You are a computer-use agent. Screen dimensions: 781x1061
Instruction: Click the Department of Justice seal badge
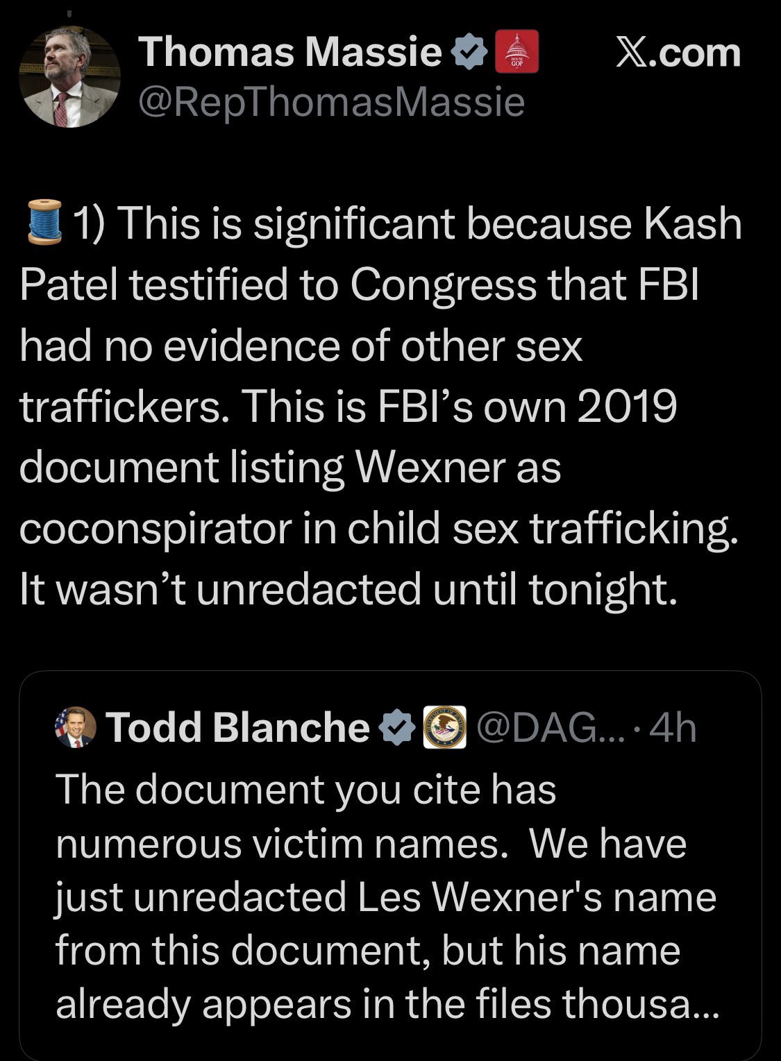[x=444, y=727]
